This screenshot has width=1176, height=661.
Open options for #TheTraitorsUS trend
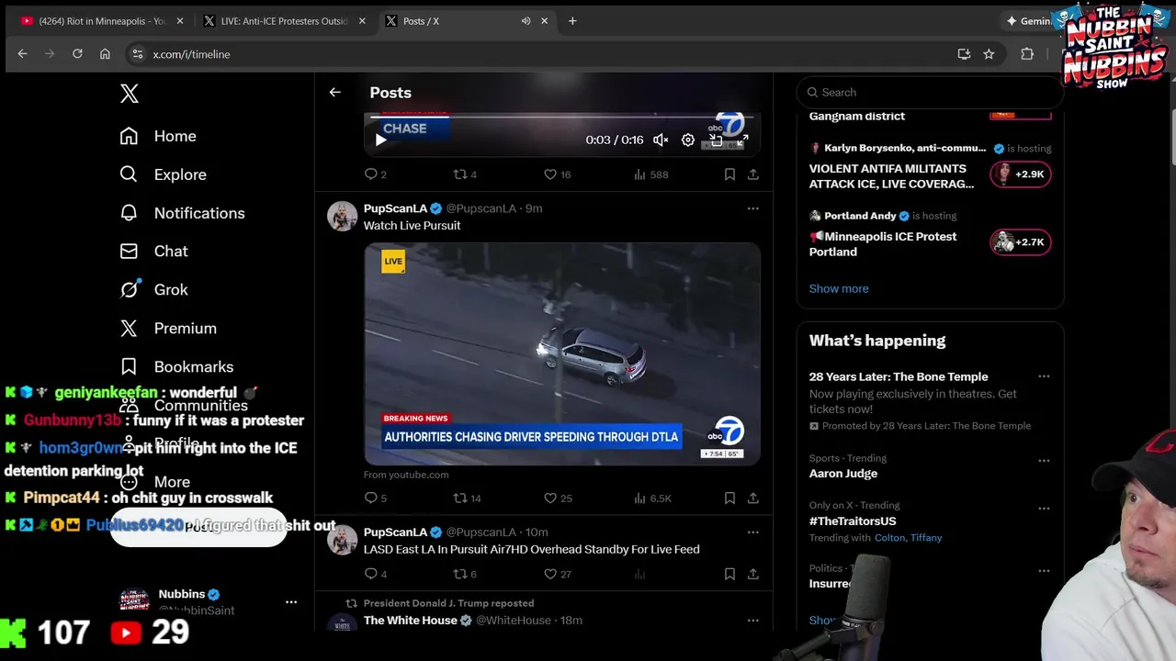1044,508
